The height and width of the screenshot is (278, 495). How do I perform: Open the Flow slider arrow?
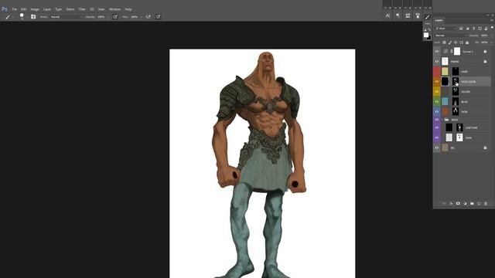tap(141, 17)
